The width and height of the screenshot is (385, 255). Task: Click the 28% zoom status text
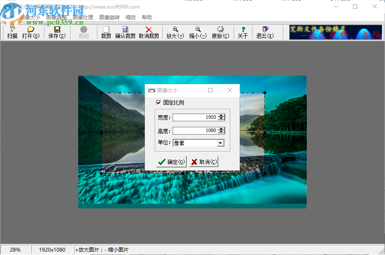(x=15, y=249)
